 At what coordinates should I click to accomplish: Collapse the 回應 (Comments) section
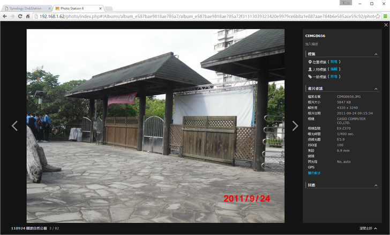[376, 185]
